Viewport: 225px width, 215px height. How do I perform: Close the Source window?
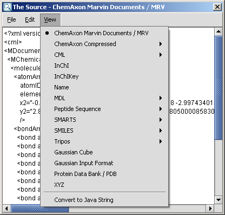pyautogui.click(x=217, y=7)
